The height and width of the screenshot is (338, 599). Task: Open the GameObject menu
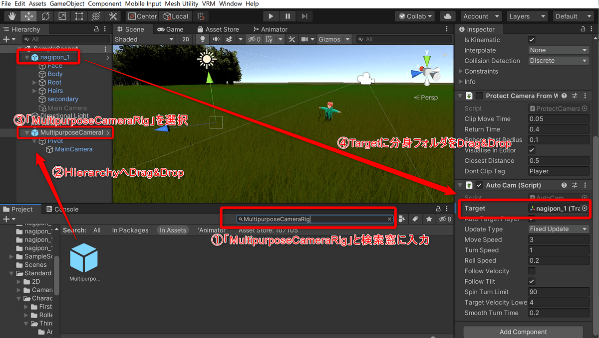[67, 3]
